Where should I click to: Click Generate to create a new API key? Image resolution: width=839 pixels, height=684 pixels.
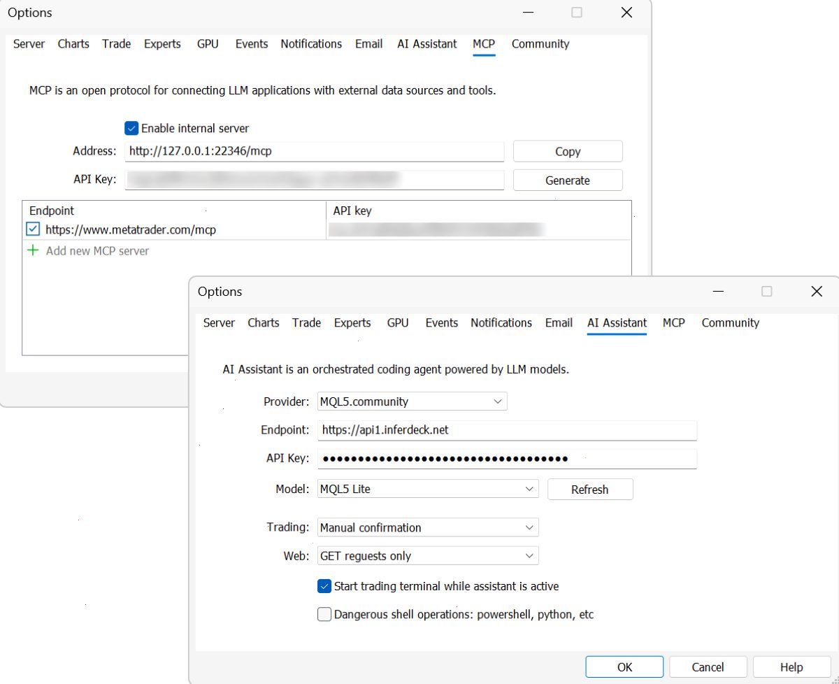568,180
